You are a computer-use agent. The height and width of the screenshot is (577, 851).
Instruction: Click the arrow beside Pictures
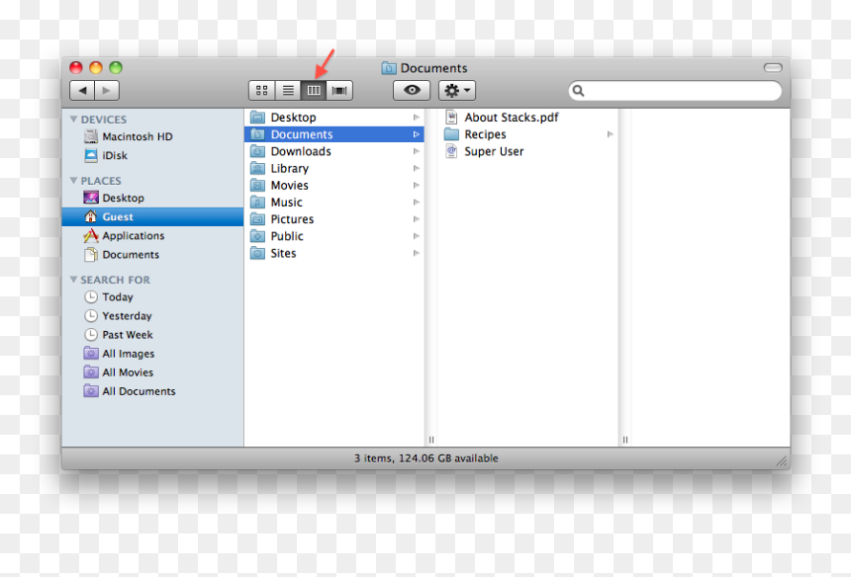(417, 219)
